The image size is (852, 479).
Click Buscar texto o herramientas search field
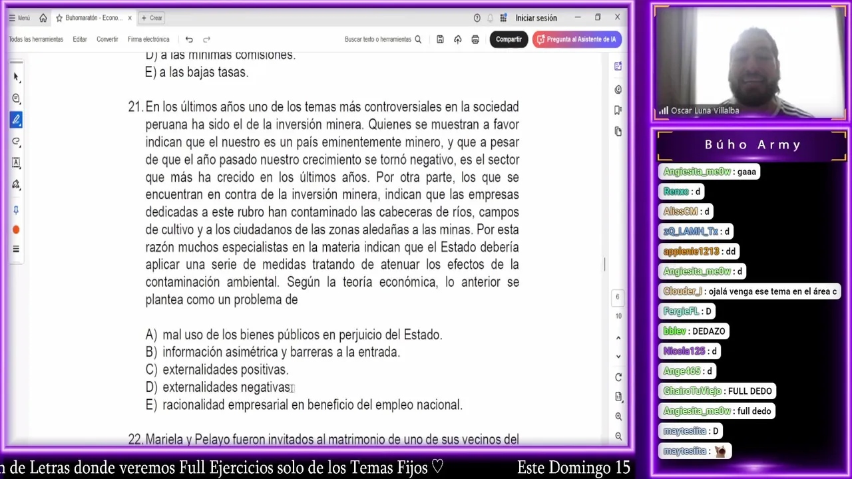(383, 39)
